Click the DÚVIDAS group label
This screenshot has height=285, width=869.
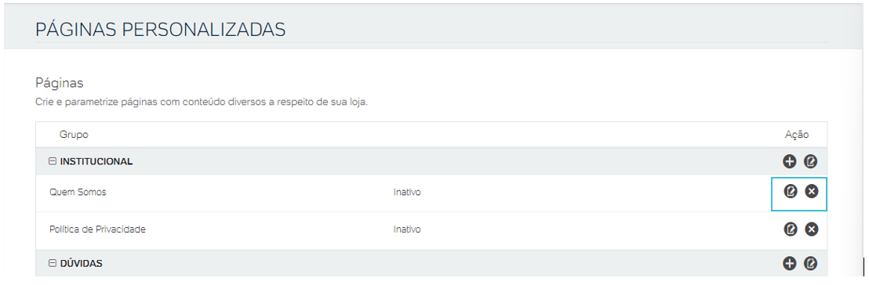click(x=81, y=263)
